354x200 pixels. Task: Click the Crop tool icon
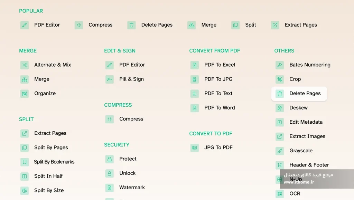click(279, 79)
